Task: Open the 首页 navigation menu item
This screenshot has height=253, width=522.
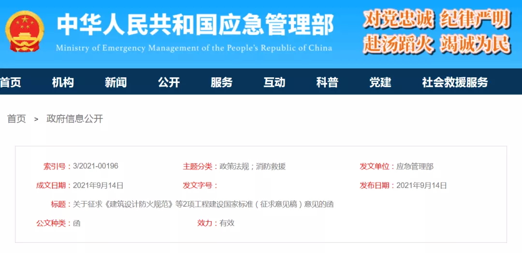Action: (x=10, y=82)
